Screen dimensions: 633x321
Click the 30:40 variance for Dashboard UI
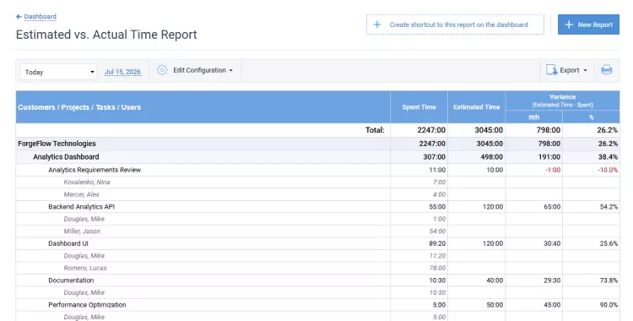coord(552,244)
